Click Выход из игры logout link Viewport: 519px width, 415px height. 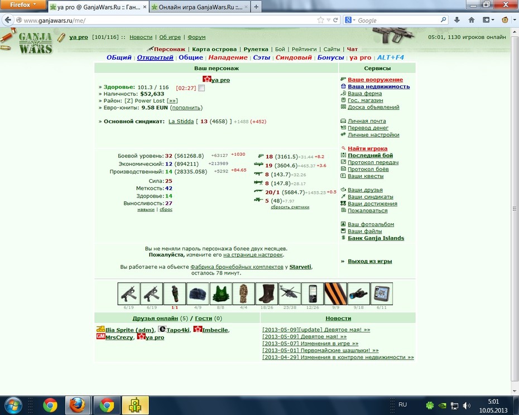[370, 261]
